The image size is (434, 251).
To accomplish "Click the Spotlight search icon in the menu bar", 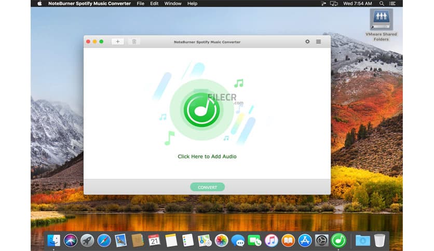I will click(x=382, y=3).
